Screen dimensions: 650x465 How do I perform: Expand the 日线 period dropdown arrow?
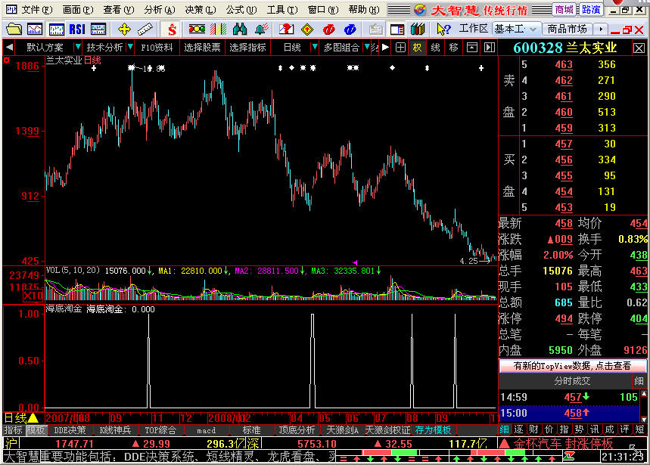(314, 47)
